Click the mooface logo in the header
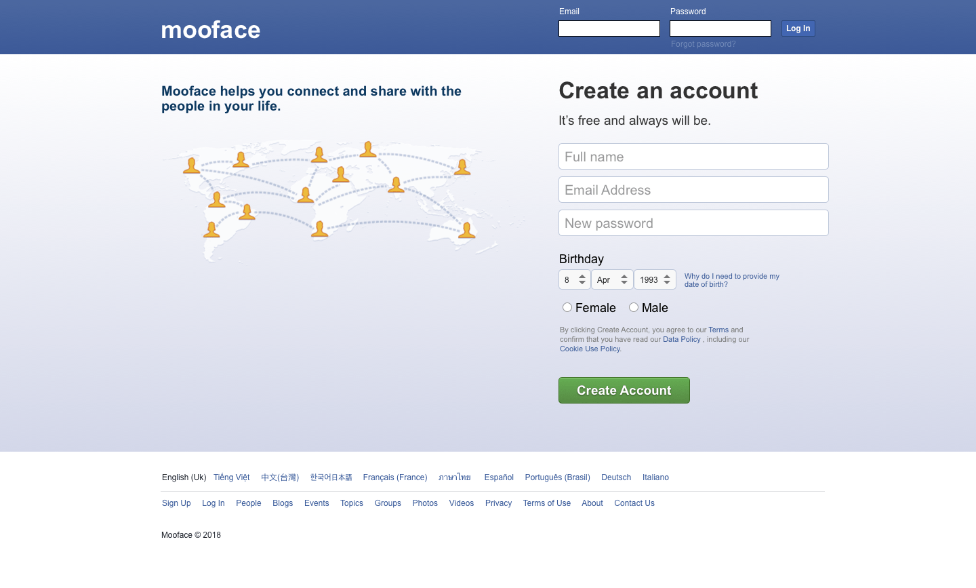 click(210, 30)
